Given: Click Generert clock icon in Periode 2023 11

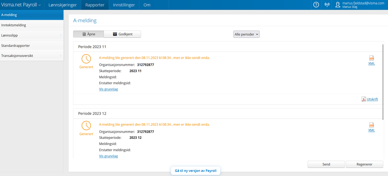Looking at the screenshot, I should click(86, 58).
